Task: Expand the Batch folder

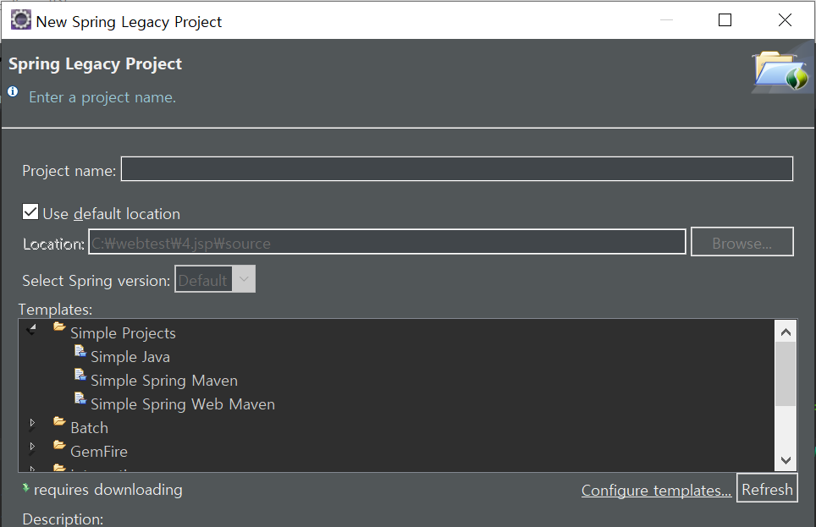Action: point(32,424)
